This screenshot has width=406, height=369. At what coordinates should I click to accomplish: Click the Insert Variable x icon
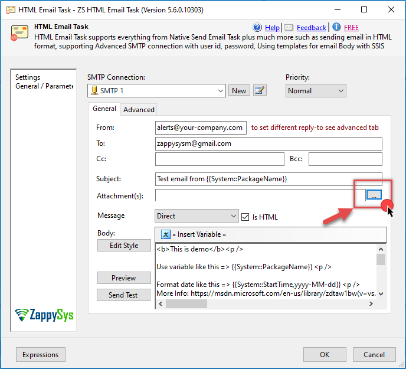tap(166, 234)
